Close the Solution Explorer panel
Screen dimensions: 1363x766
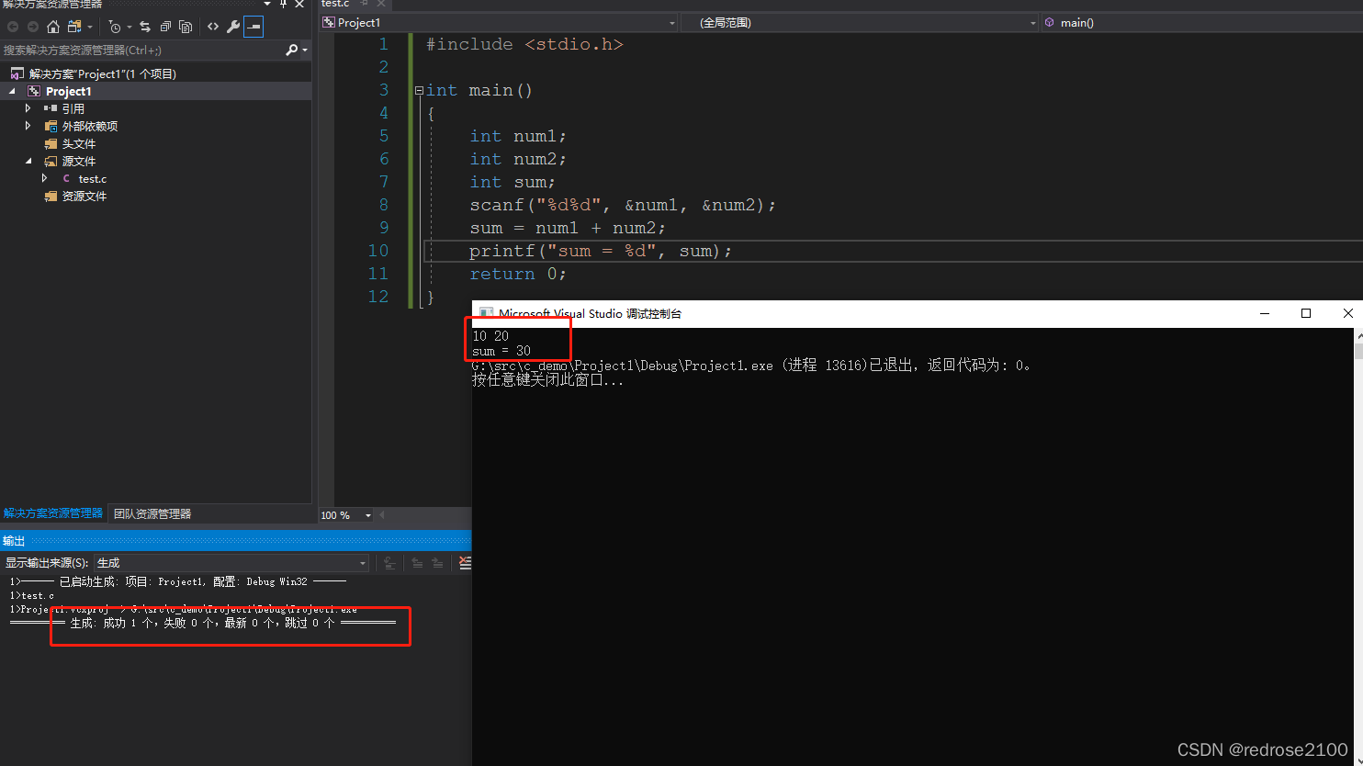click(299, 4)
